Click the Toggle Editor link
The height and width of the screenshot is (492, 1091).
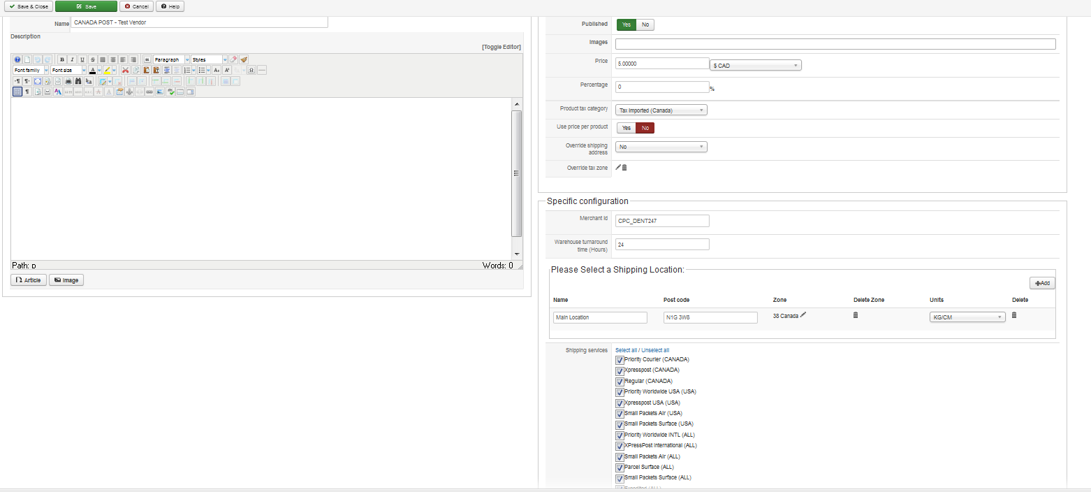(501, 47)
